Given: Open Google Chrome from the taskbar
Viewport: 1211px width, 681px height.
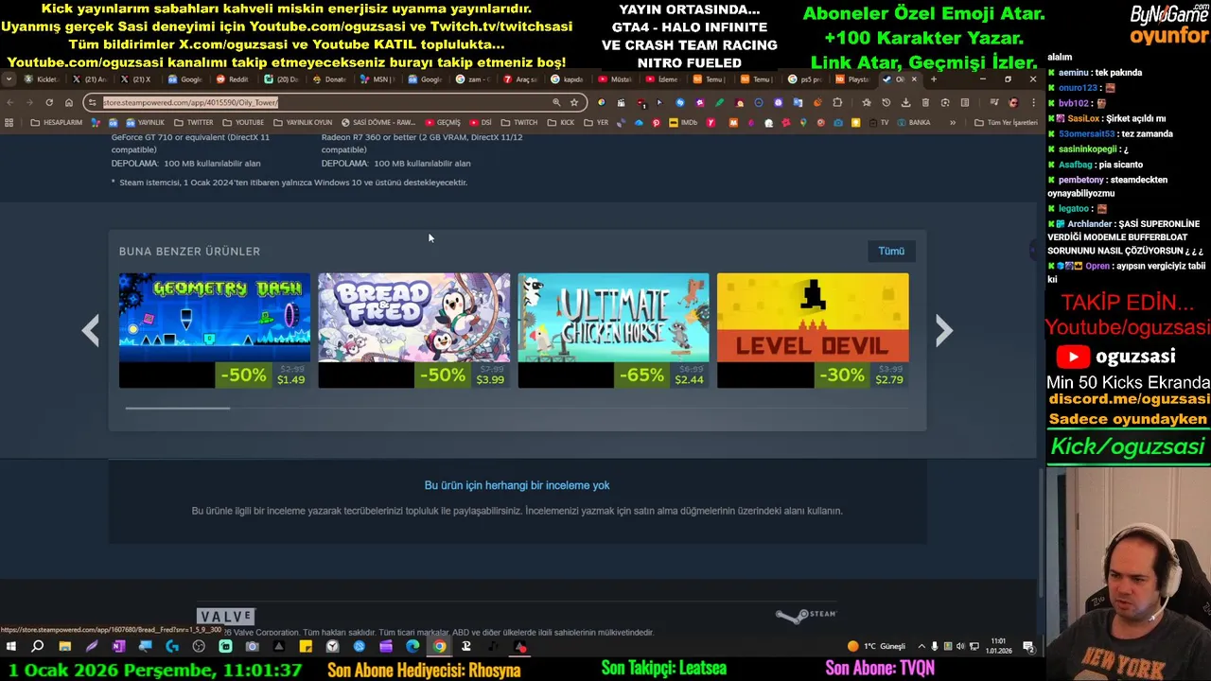Looking at the screenshot, I should (x=440, y=647).
